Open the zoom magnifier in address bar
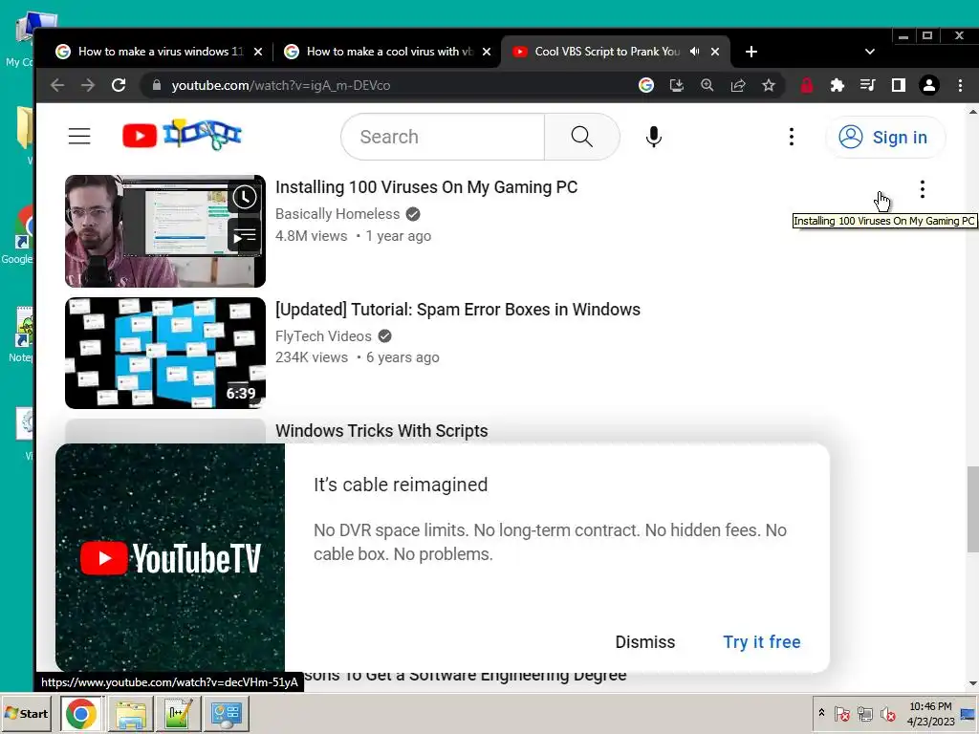979x734 pixels. (707, 85)
